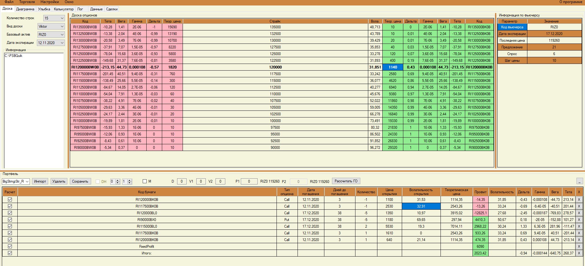Click X on the FixedProfit row
This screenshot has width=585, height=266.
tap(579, 247)
